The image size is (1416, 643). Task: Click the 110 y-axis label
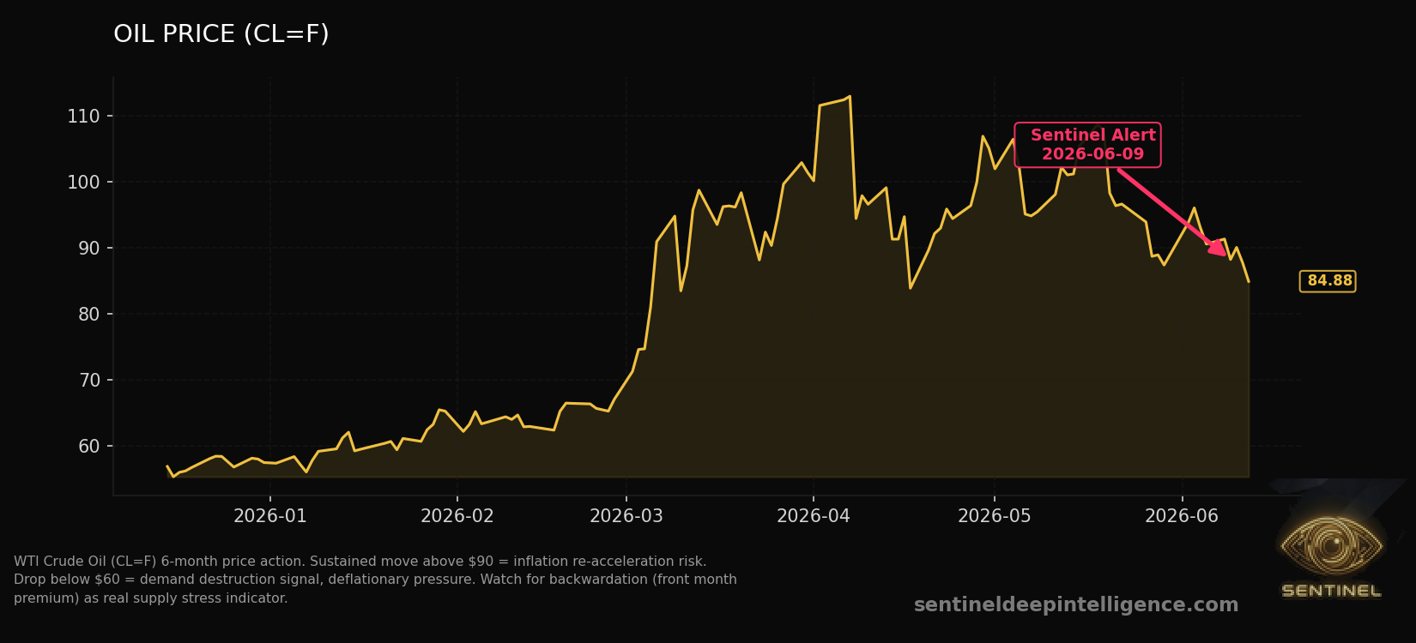(83, 117)
